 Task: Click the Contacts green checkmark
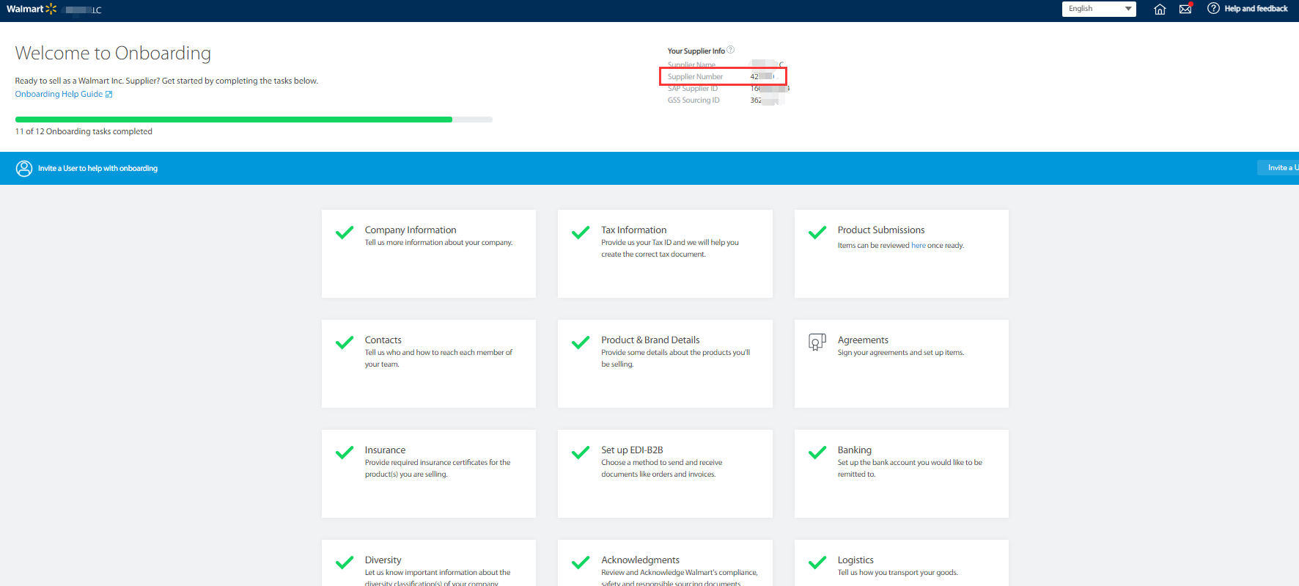(345, 343)
